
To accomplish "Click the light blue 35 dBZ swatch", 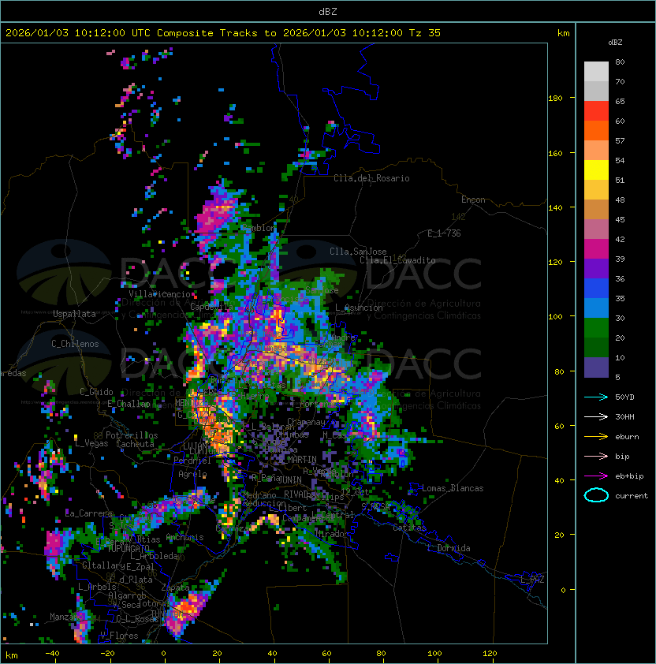I will [596, 308].
